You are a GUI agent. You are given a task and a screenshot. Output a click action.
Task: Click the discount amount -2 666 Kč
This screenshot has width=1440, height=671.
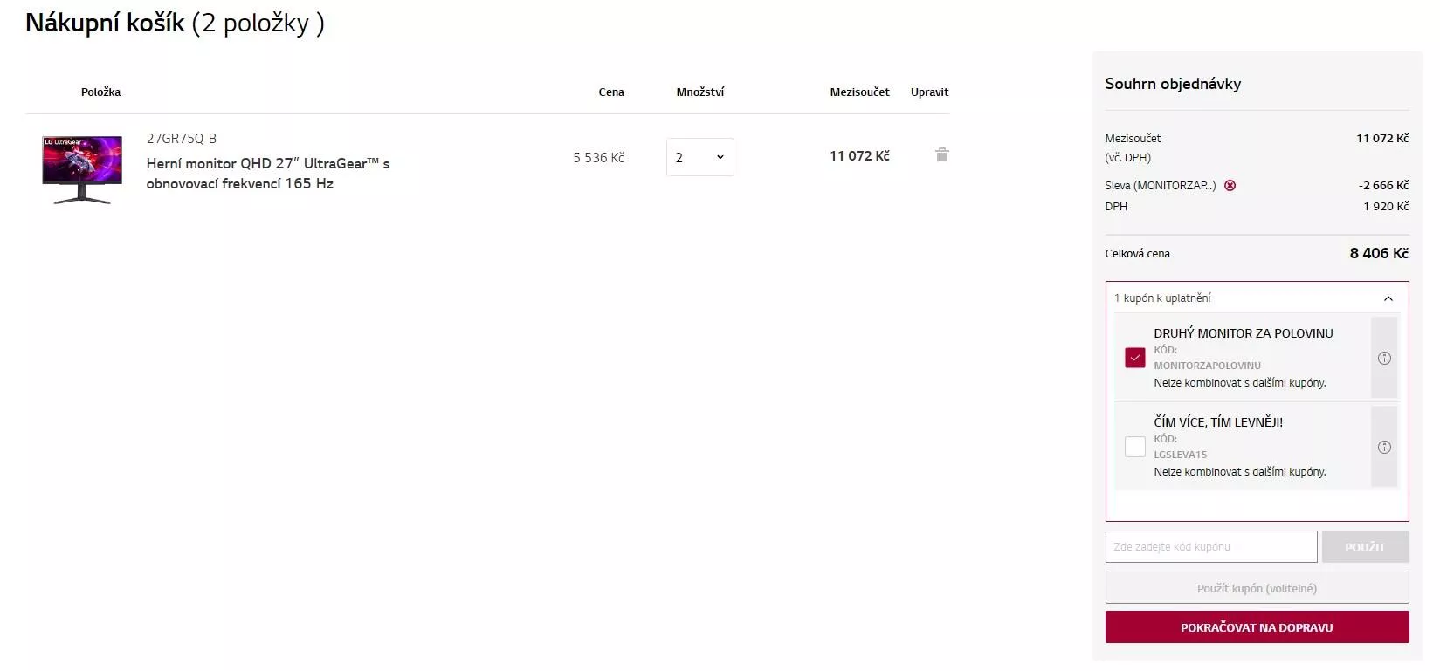click(x=1383, y=185)
